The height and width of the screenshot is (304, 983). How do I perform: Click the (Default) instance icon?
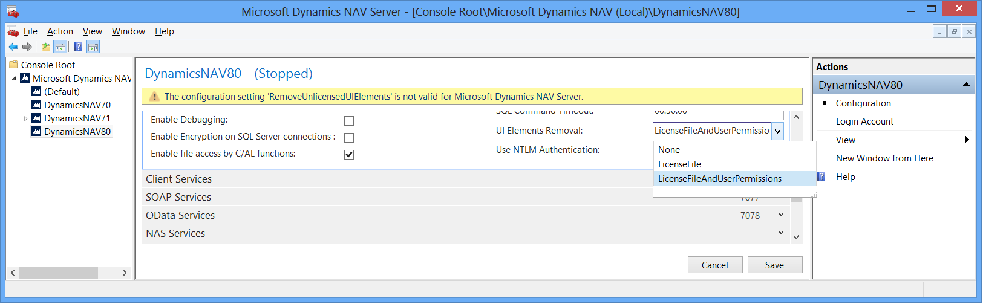tap(36, 91)
